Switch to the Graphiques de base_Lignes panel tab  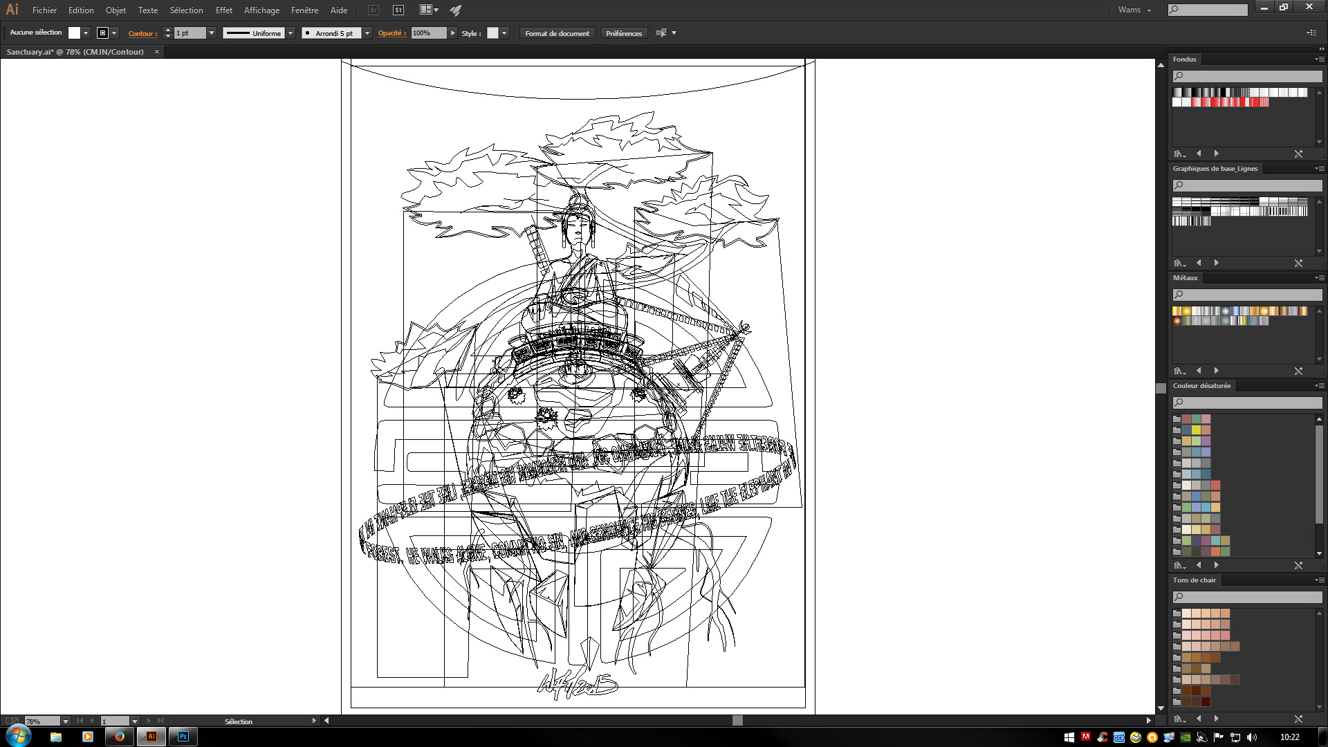click(x=1215, y=169)
